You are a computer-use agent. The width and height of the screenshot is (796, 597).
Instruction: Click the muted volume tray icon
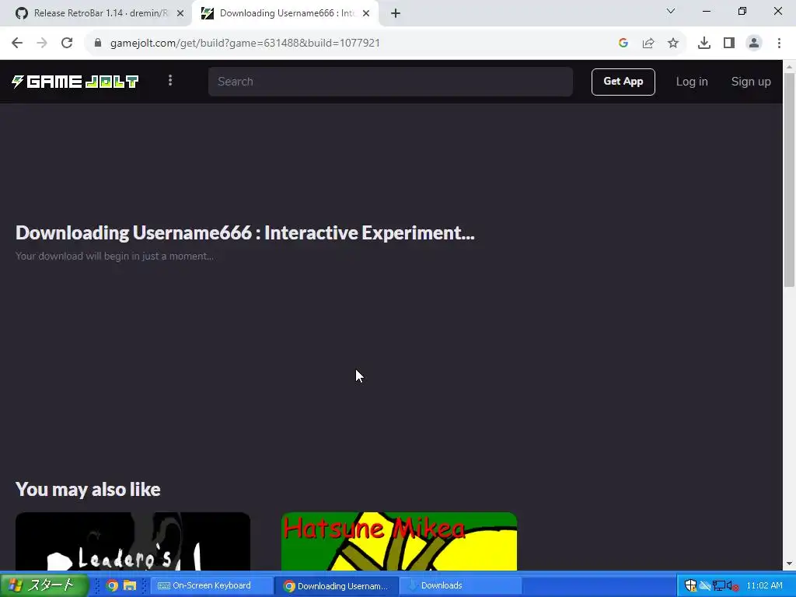pos(732,586)
